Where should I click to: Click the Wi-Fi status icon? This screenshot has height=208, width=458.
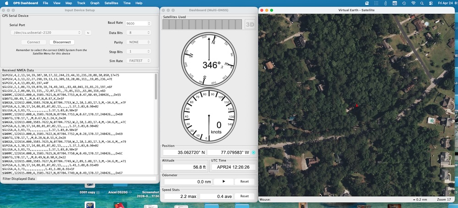click(x=413, y=3)
